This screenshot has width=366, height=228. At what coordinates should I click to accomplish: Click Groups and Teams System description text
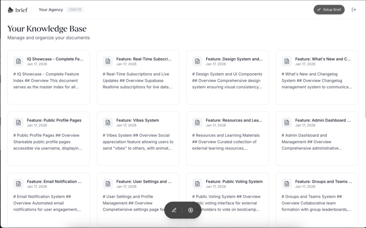(x=317, y=203)
